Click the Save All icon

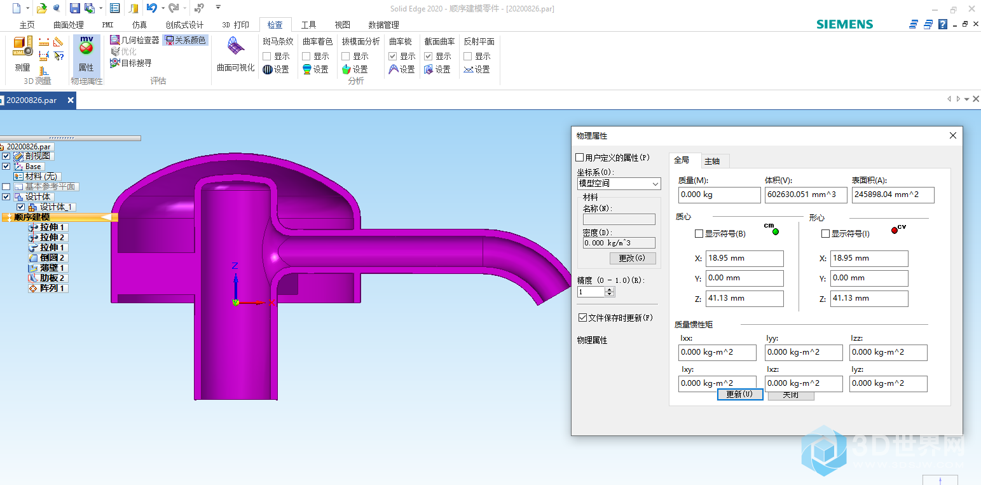pyautogui.click(x=90, y=8)
